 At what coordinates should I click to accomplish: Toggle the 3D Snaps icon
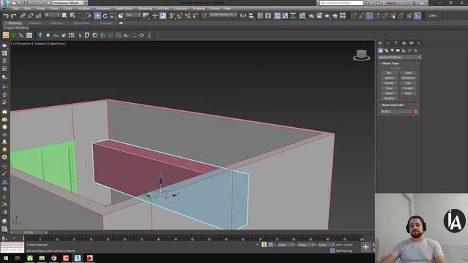(x=172, y=16)
